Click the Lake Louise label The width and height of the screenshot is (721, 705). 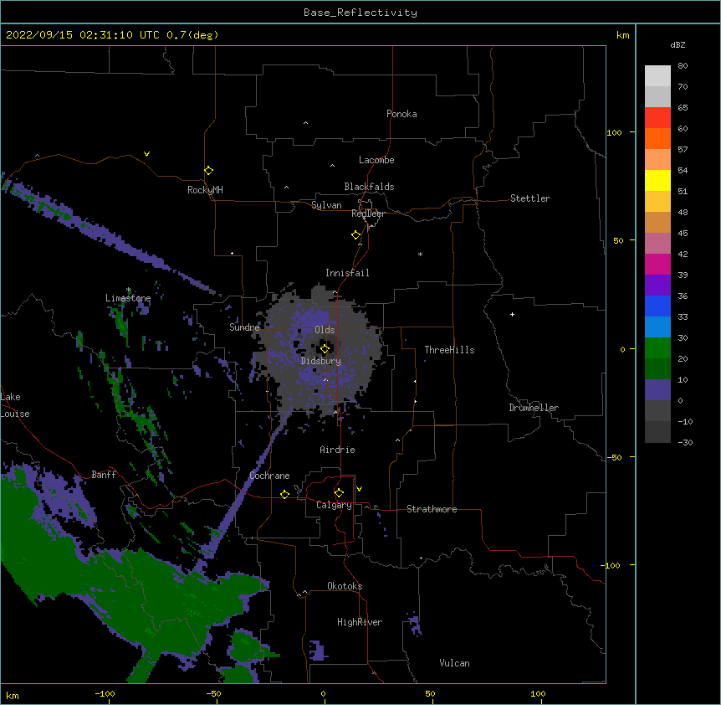pyautogui.click(x=15, y=405)
